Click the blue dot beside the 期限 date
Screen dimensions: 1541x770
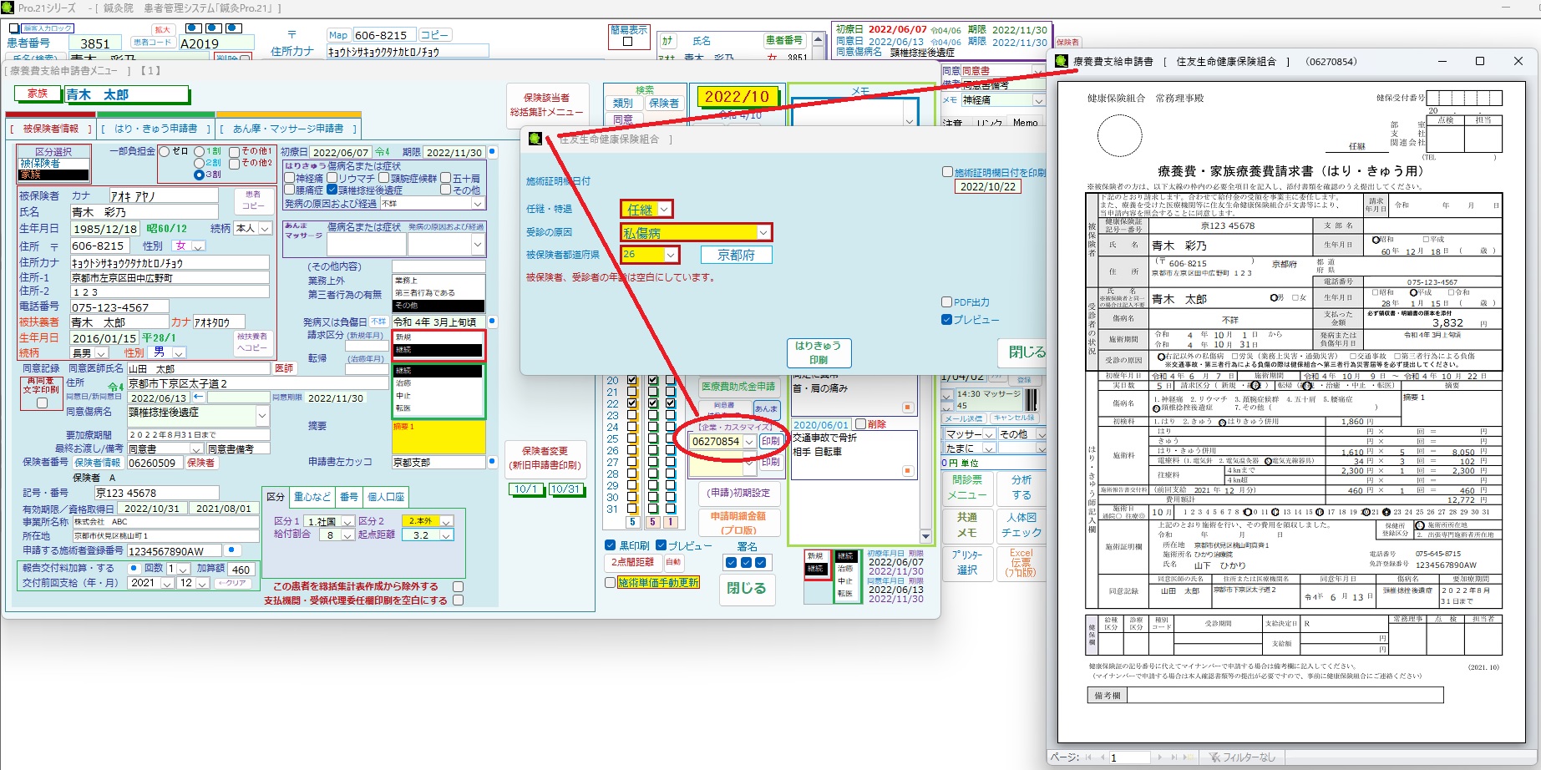coord(492,152)
